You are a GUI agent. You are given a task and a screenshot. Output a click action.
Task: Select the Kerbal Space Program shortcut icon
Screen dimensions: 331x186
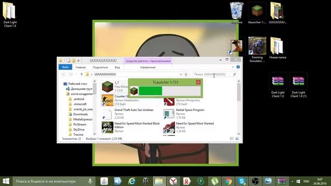pyautogui.click(x=169, y=114)
